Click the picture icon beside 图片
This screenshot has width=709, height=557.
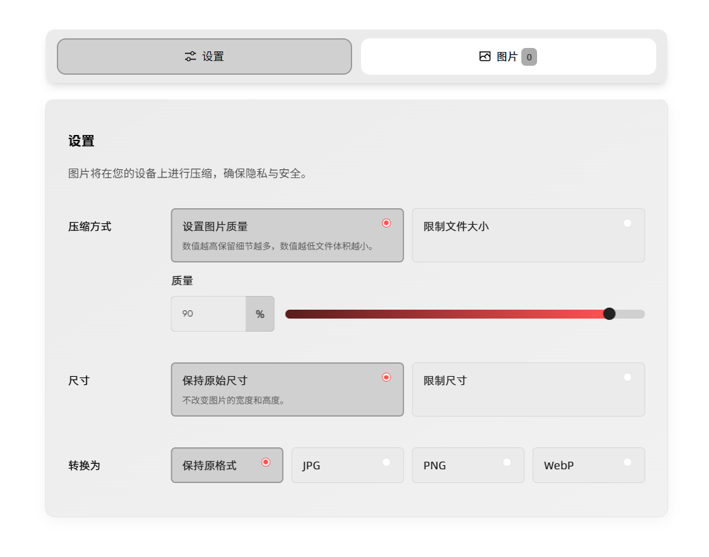[x=485, y=56]
